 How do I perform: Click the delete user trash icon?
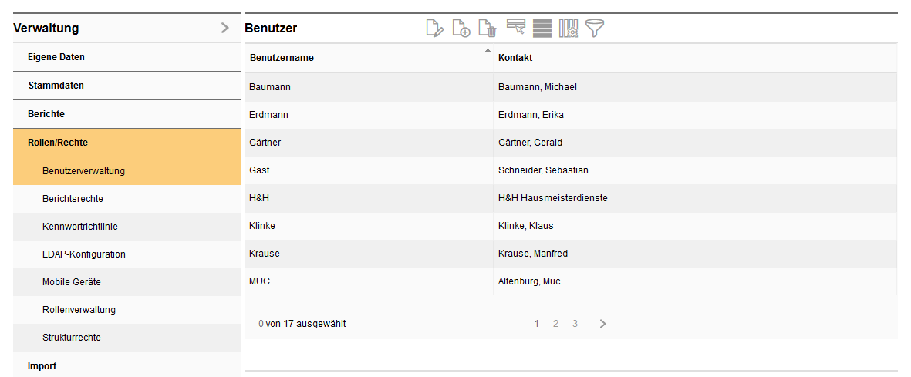(x=487, y=29)
